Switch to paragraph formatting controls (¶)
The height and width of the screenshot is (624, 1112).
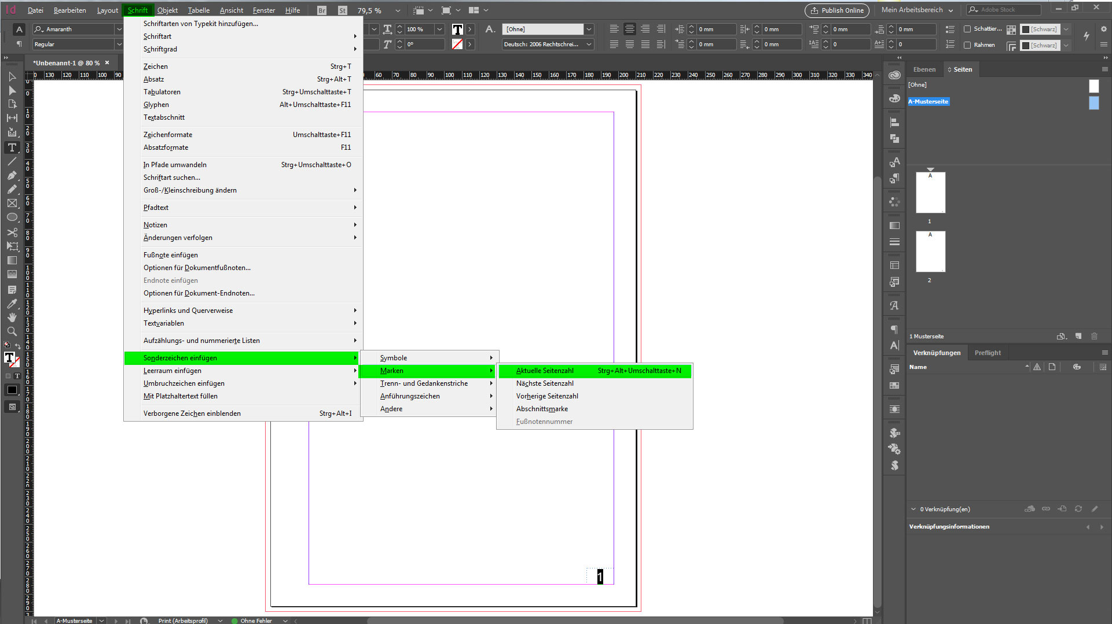(19, 45)
